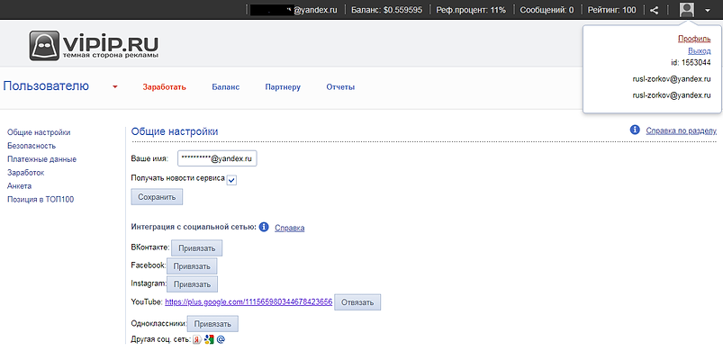Click info icon next to Справка по разделу

pyautogui.click(x=635, y=130)
